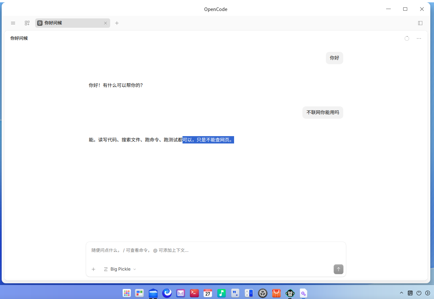The height and width of the screenshot is (299, 434).
Task: Toggle the side panel icon at top right
Action: tap(420, 23)
